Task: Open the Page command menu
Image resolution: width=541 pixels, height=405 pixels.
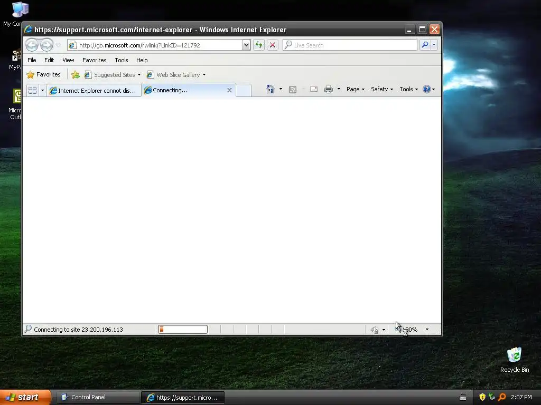Action: tap(356, 90)
